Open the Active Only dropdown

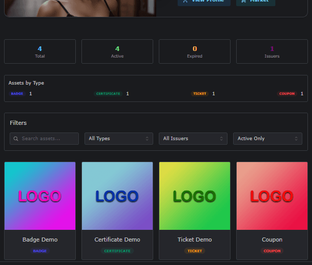click(x=268, y=139)
